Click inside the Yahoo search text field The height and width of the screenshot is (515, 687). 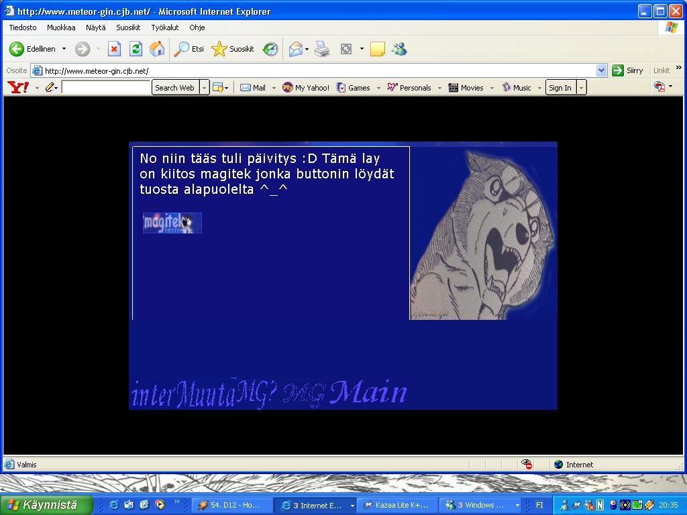pos(106,88)
